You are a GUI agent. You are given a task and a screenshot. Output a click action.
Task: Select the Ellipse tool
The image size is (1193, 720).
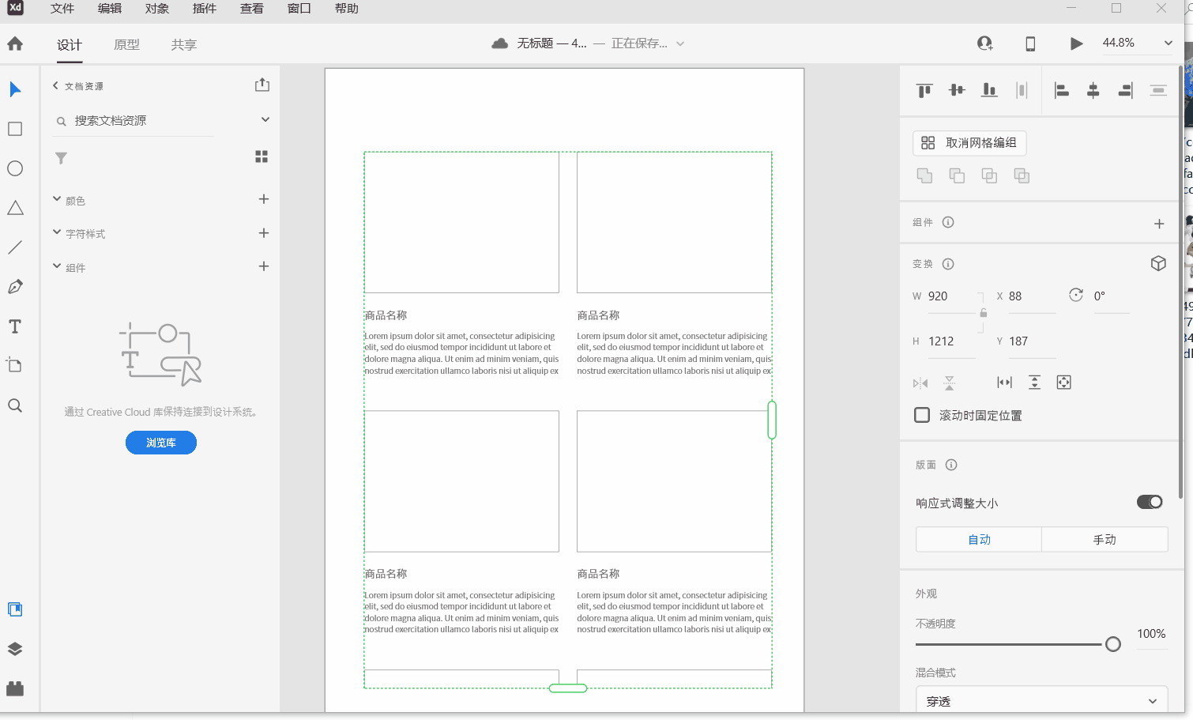tap(14, 168)
